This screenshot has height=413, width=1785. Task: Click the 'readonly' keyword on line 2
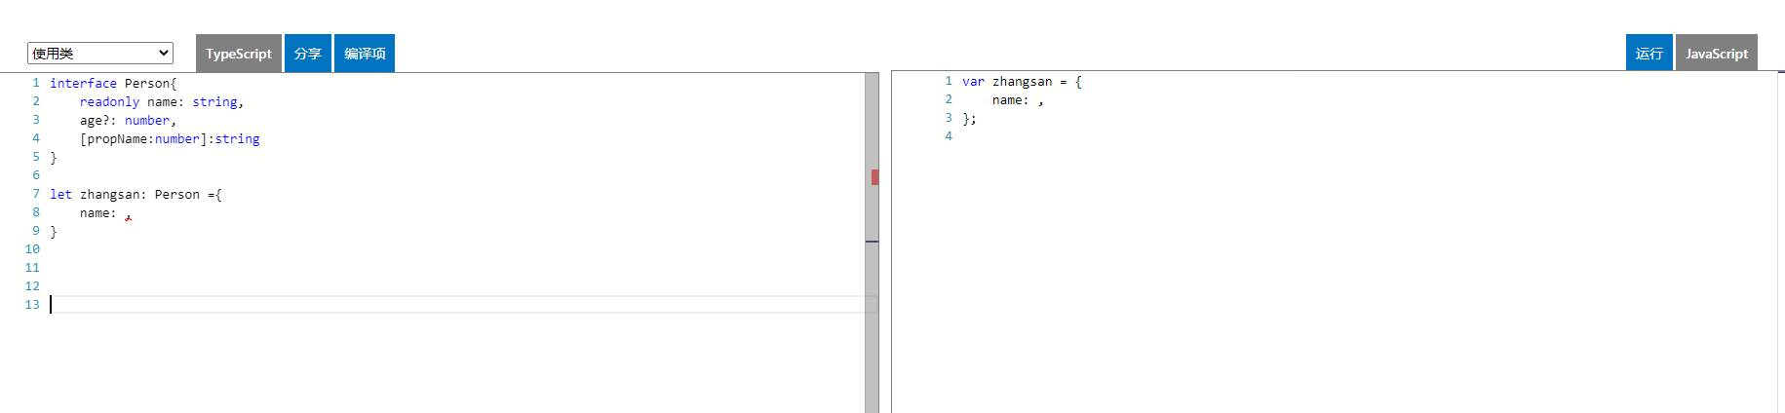(x=109, y=102)
